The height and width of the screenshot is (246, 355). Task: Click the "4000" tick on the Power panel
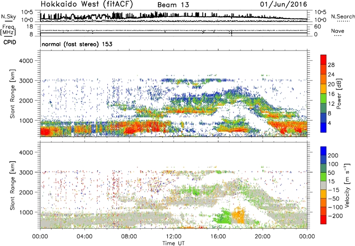point(26,61)
